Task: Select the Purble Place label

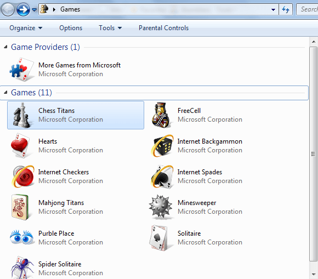Action: coord(56,234)
